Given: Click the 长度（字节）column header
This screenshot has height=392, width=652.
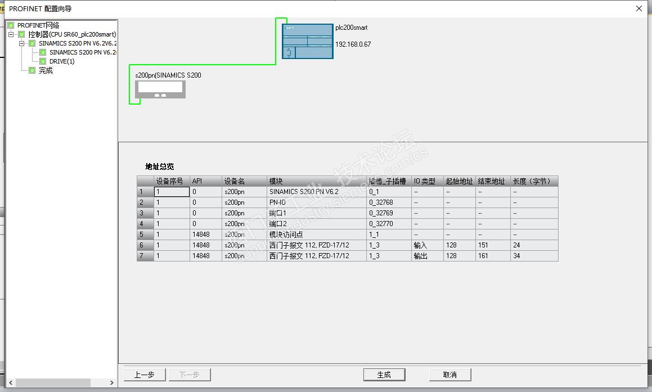Looking at the screenshot, I should pos(535,181).
